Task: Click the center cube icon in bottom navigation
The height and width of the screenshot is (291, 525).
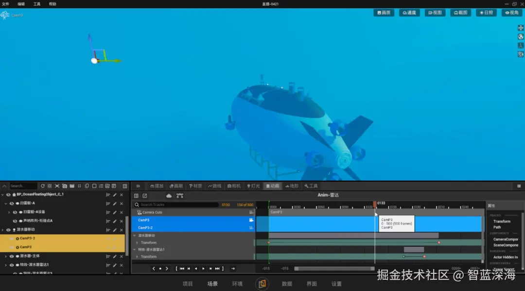Action: [x=262, y=284]
